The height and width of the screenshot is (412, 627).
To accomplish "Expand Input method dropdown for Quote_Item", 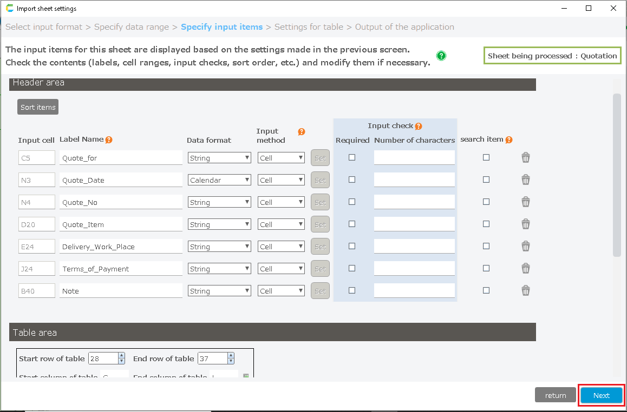I will [281, 224].
